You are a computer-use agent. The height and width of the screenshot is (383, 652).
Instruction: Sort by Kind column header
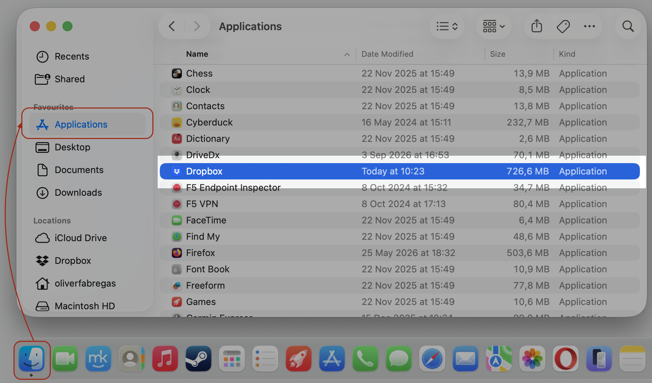pos(567,54)
